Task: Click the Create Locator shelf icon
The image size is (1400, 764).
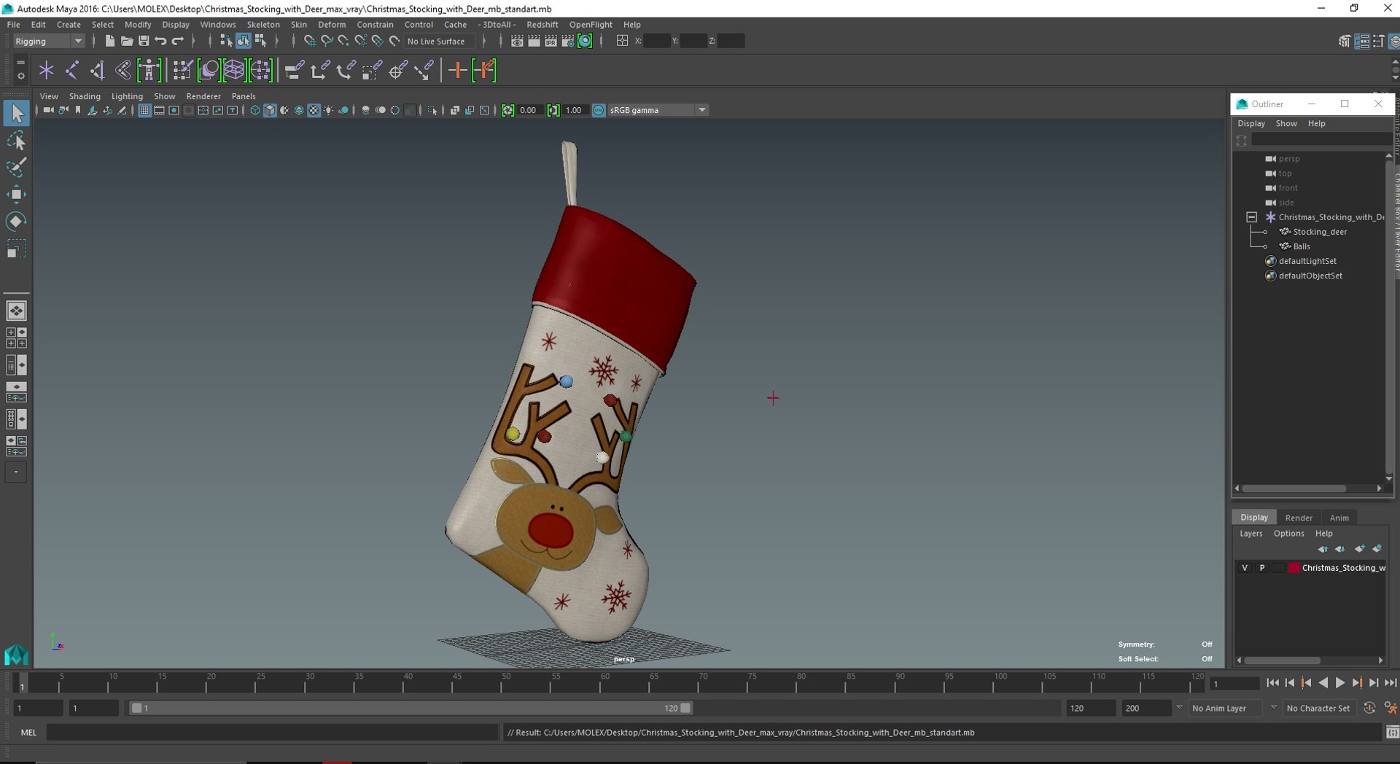Action: pos(46,70)
